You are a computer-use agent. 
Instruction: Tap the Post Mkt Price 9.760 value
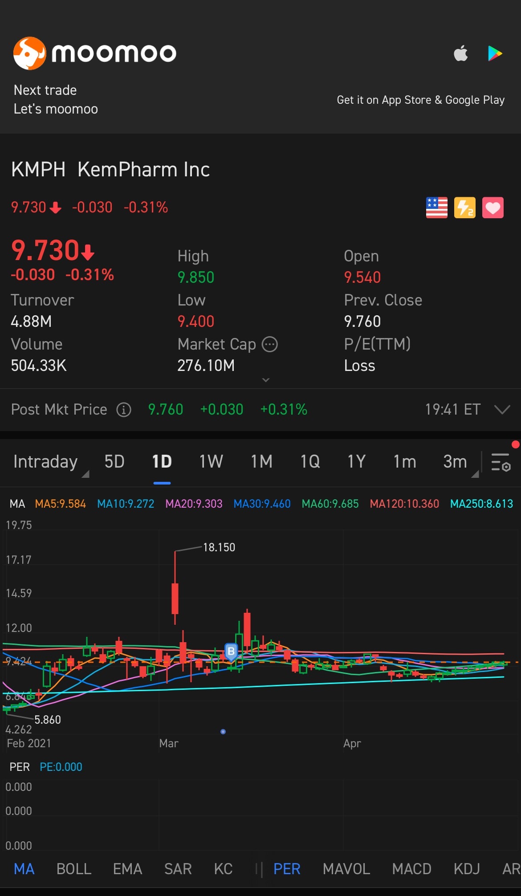point(166,410)
